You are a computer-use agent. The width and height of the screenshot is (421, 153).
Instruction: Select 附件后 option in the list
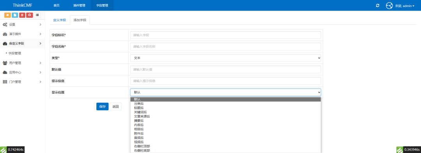click(x=226, y=134)
